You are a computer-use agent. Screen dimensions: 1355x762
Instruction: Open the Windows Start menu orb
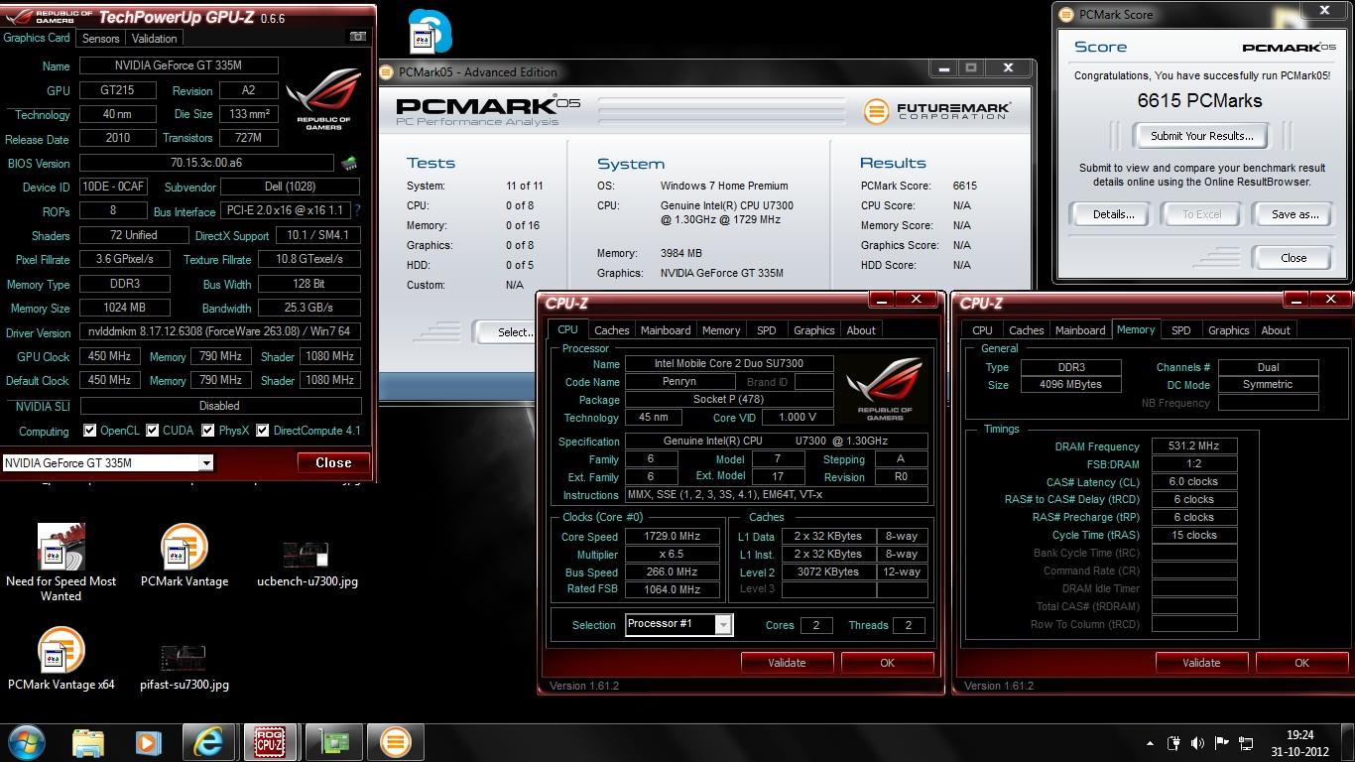[27, 741]
